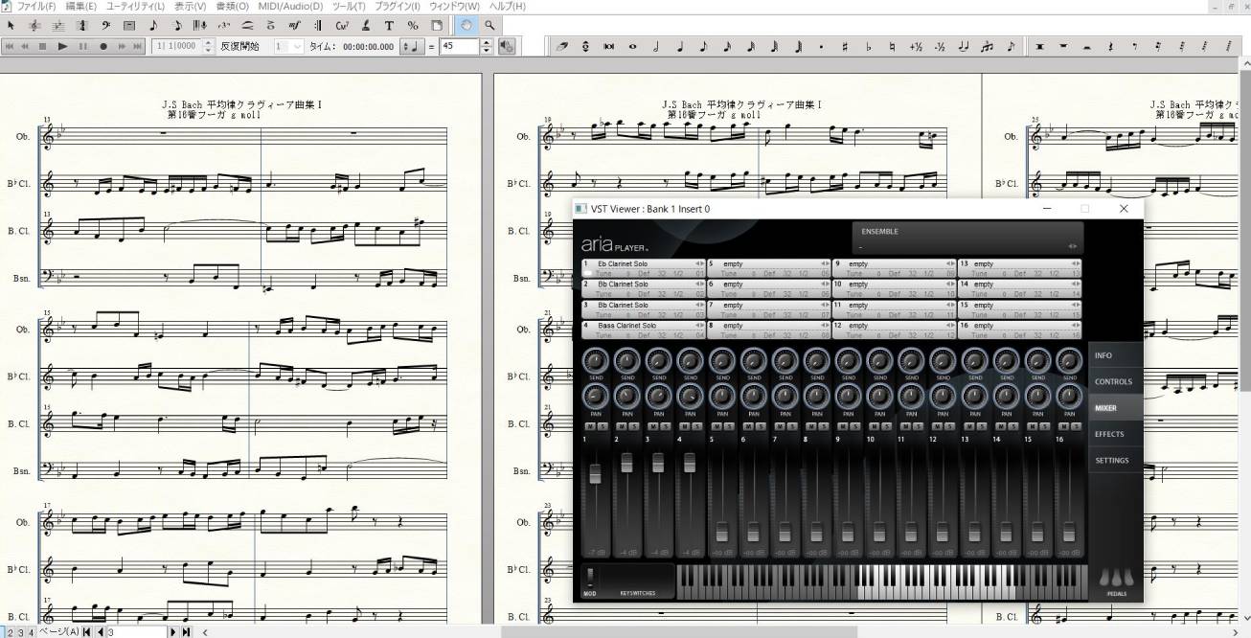Image resolution: width=1251 pixels, height=638 pixels.
Task: Open slot 4 Bass Clarinet Solo instrument menu
Action: click(643, 326)
